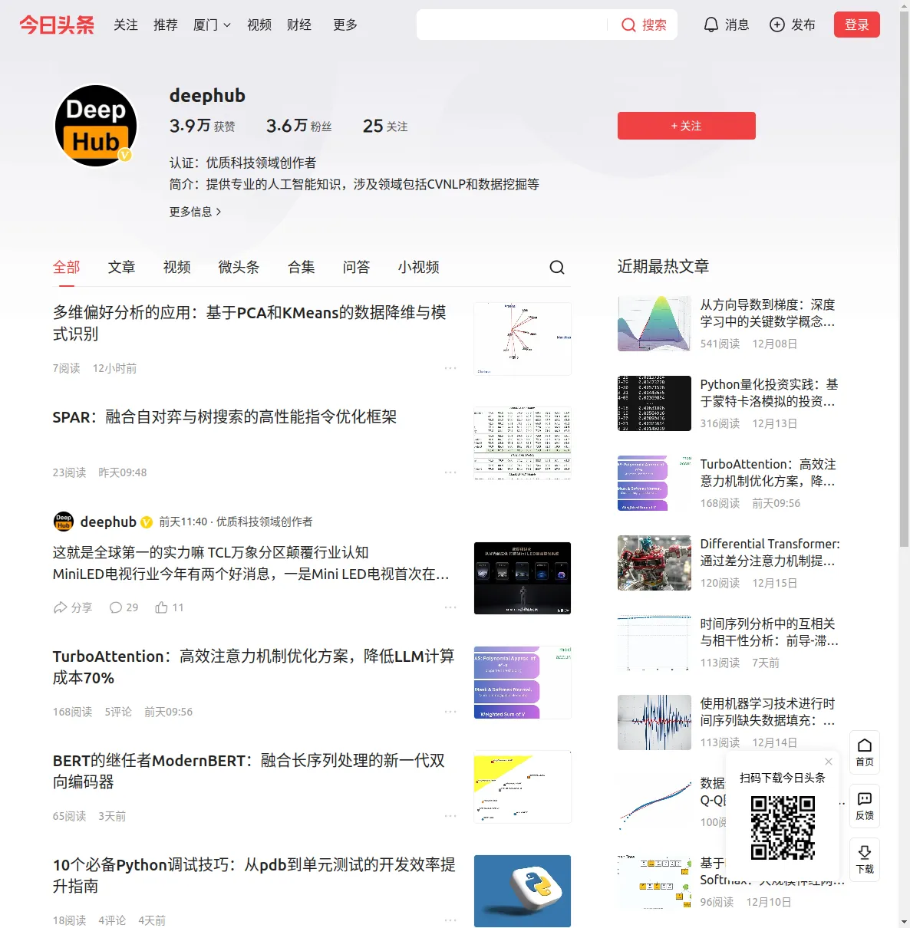This screenshot has height=928, width=910.
Task: Switch to the 小视频 tab
Action: tap(419, 267)
